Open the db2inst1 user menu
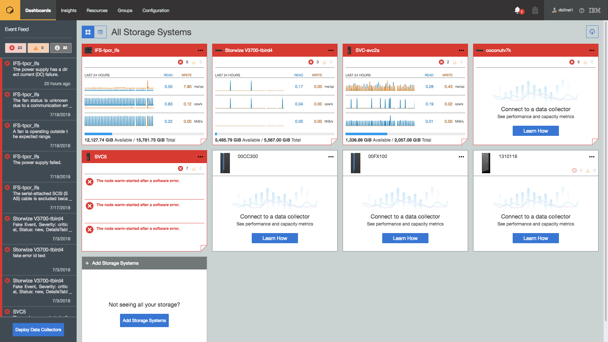608x342 pixels. pos(562,10)
